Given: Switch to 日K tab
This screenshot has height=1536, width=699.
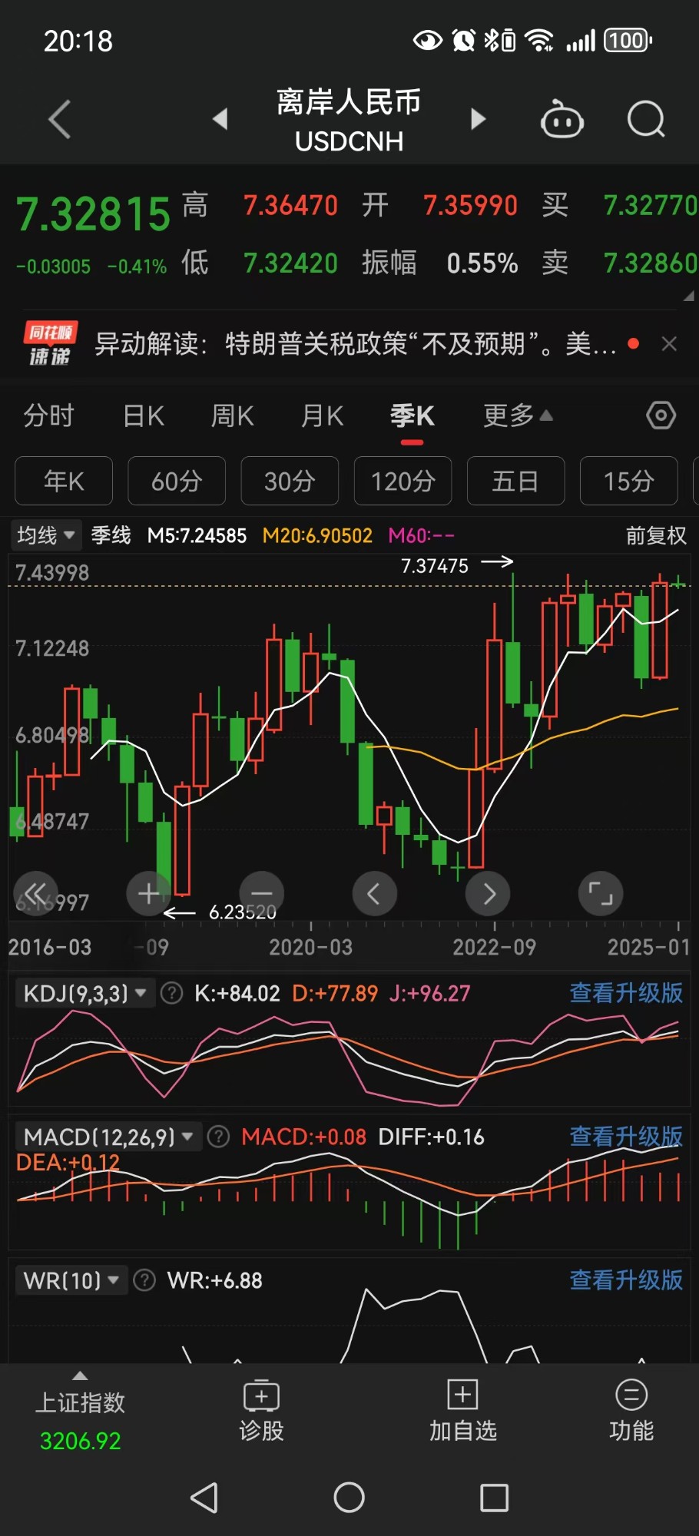Looking at the screenshot, I should coord(144,415).
